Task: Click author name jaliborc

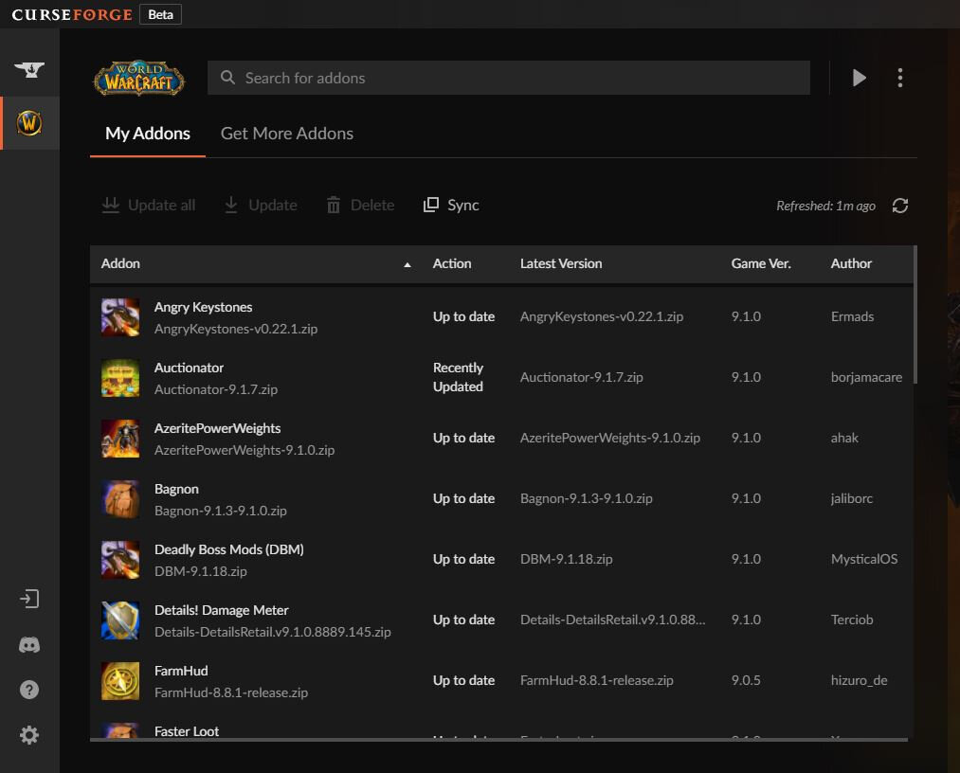Action: point(852,499)
